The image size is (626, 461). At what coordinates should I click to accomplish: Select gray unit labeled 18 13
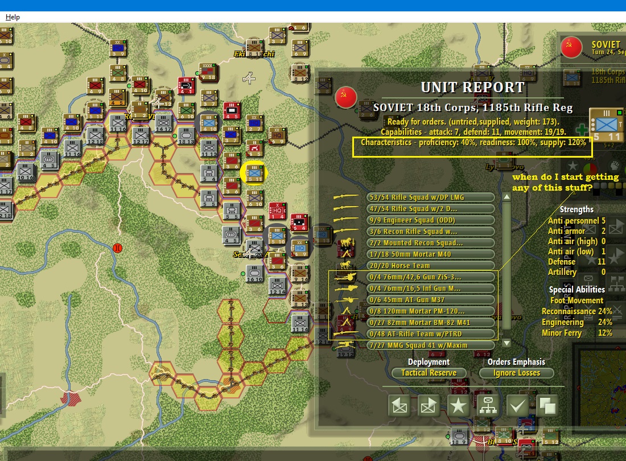tap(186, 135)
